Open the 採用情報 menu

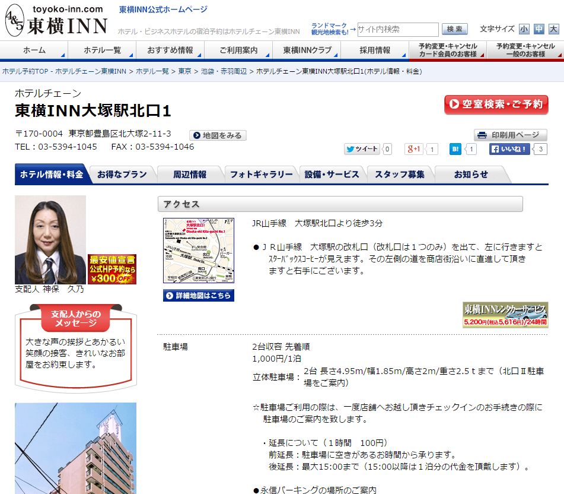375,50
